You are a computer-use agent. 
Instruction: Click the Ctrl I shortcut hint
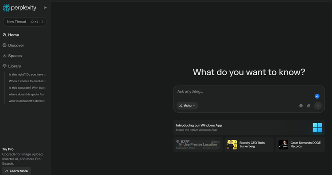37,22
